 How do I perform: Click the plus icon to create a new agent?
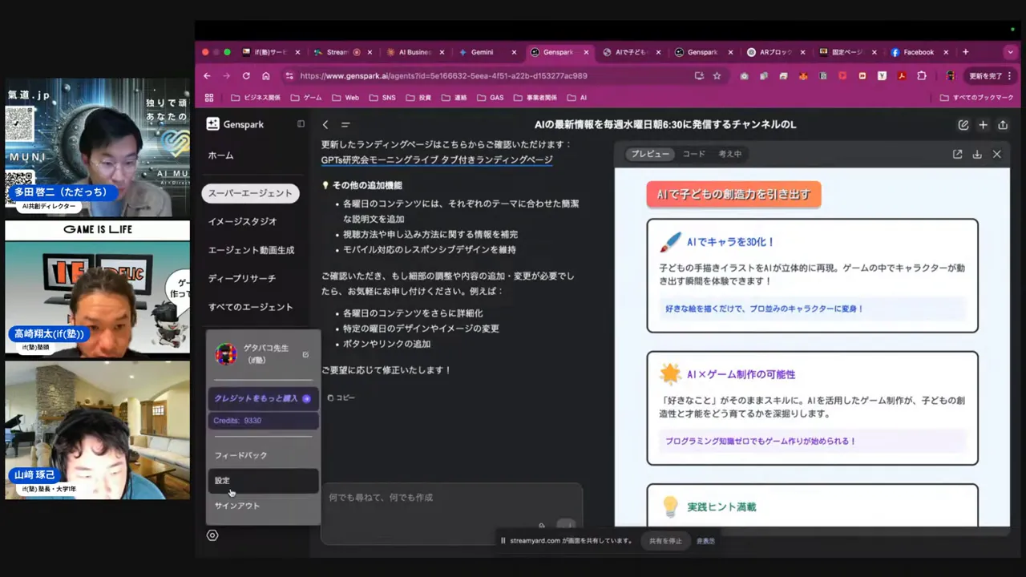984,124
